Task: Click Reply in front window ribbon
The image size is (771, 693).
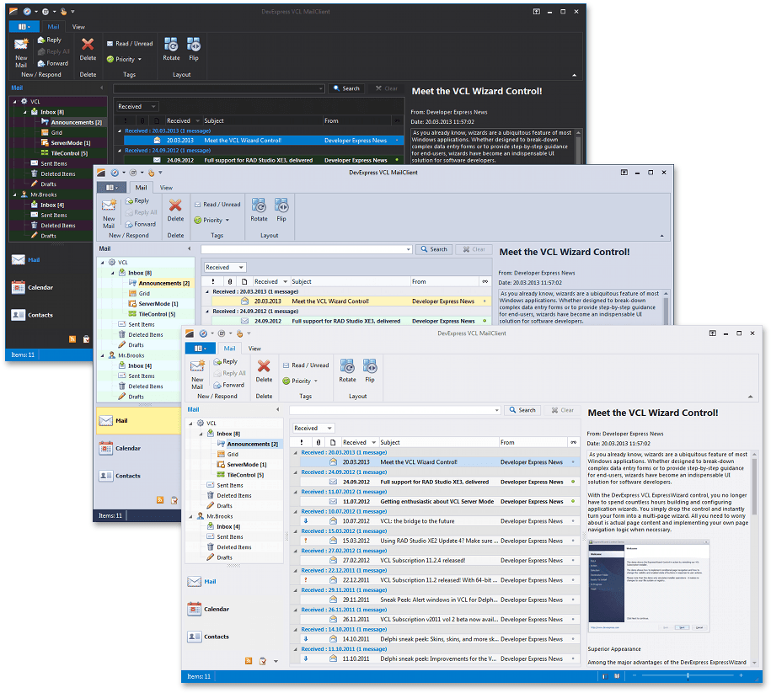Action: (225, 361)
